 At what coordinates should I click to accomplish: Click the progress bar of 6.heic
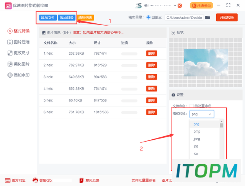click(x=129, y=113)
